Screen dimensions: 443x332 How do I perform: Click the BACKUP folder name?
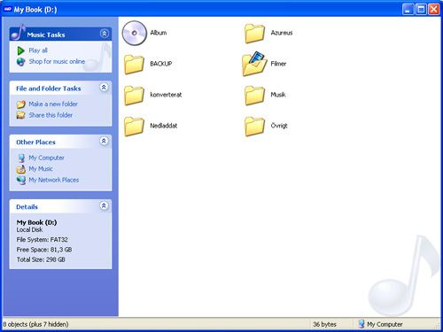pos(161,64)
